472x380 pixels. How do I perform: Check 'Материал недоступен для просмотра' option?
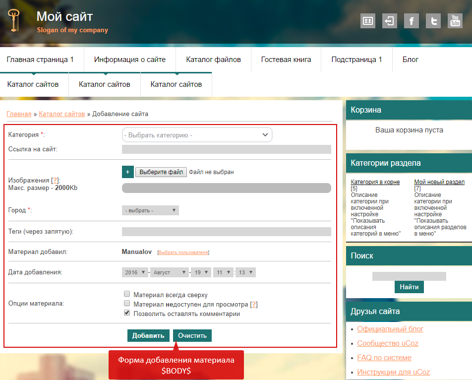coord(127,304)
